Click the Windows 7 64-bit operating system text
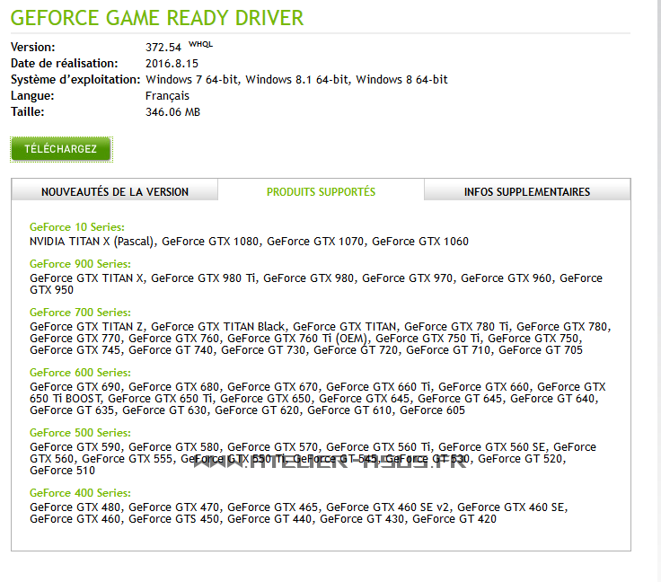 coord(192,80)
